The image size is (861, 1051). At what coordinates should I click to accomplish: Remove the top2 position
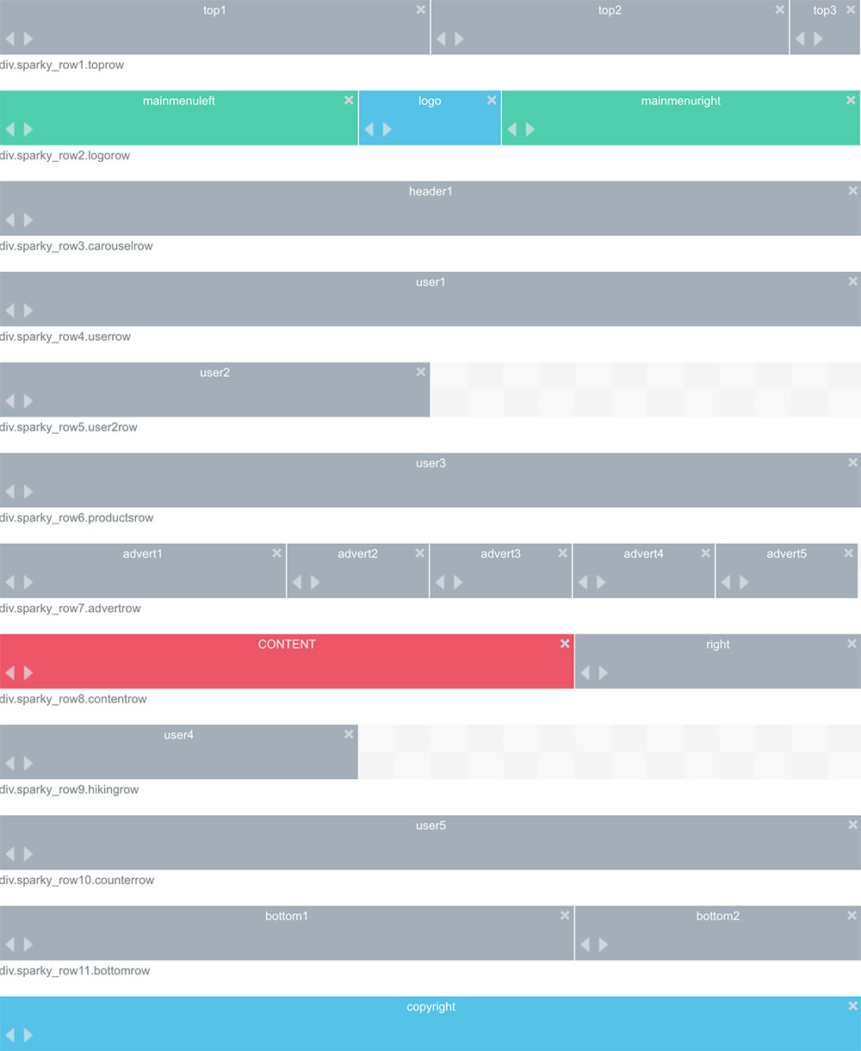point(779,9)
